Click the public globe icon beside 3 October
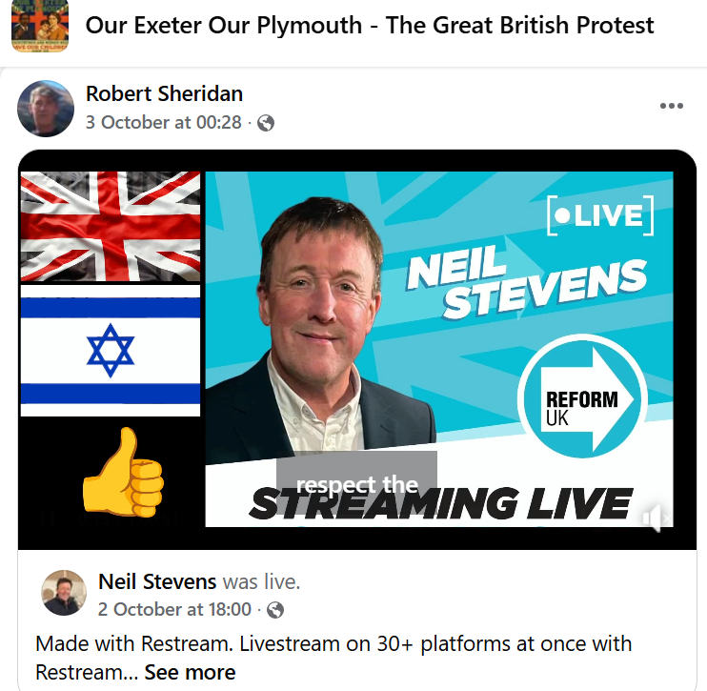Image resolution: width=707 pixels, height=691 pixels. tap(266, 123)
